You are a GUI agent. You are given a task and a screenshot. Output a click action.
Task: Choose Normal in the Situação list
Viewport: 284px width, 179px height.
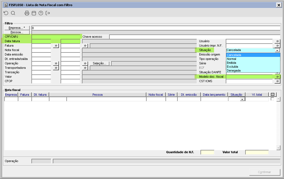tap(253, 59)
